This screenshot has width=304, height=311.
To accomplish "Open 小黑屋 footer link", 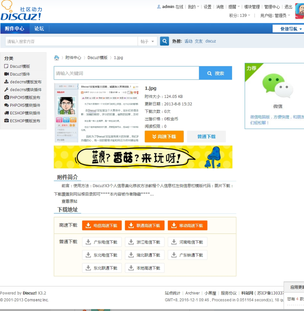I will [210, 293].
